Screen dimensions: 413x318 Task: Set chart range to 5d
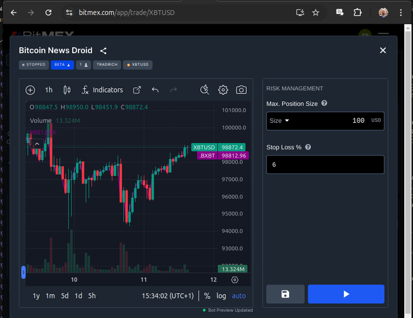[65, 296]
